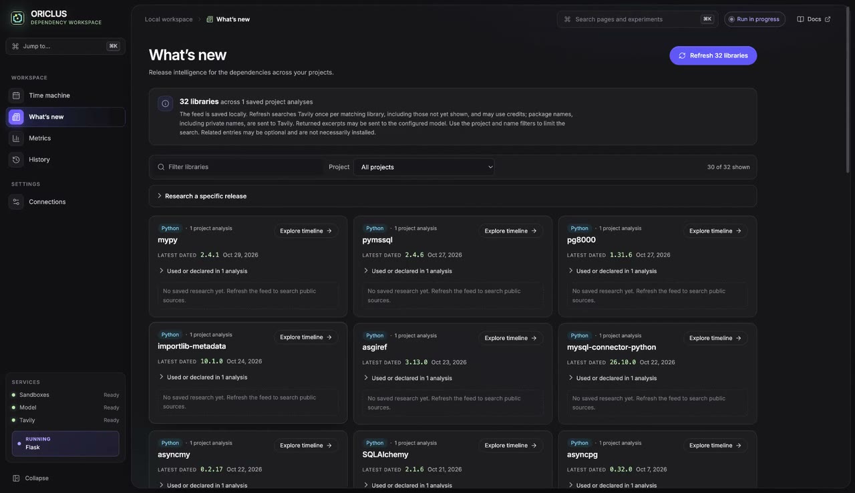Expand pymssql's used or declared analysis
This screenshot has height=493, width=855.
407,271
